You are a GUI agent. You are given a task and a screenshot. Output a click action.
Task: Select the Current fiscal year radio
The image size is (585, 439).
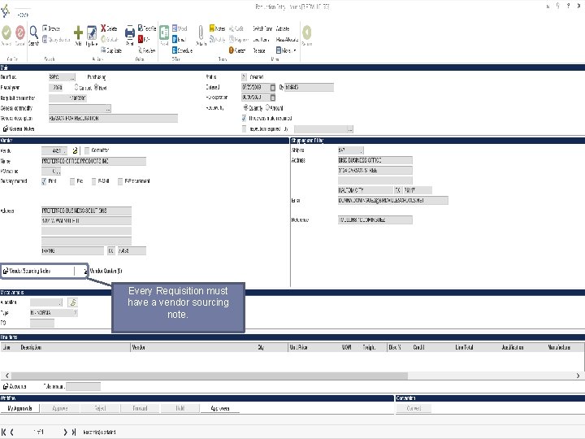(x=76, y=87)
